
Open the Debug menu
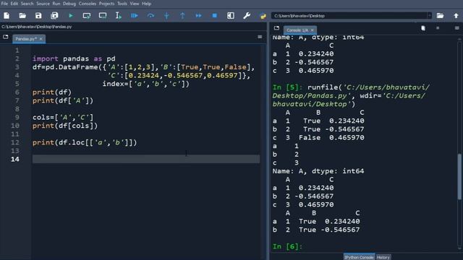pyautogui.click(x=69, y=4)
